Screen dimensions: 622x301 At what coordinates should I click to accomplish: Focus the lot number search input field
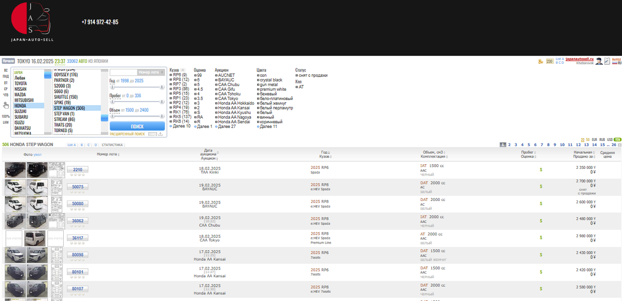(x=123, y=72)
